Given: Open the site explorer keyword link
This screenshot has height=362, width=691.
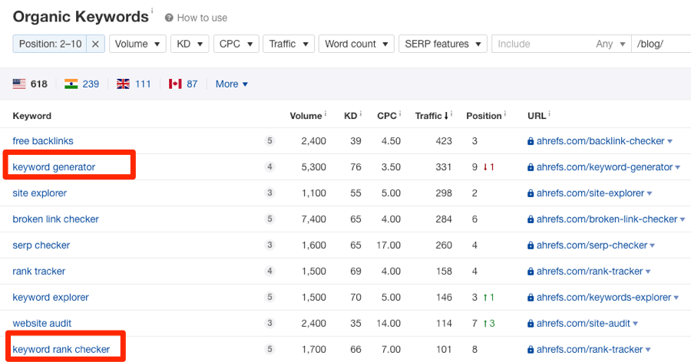Looking at the screenshot, I should click(40, 193).
